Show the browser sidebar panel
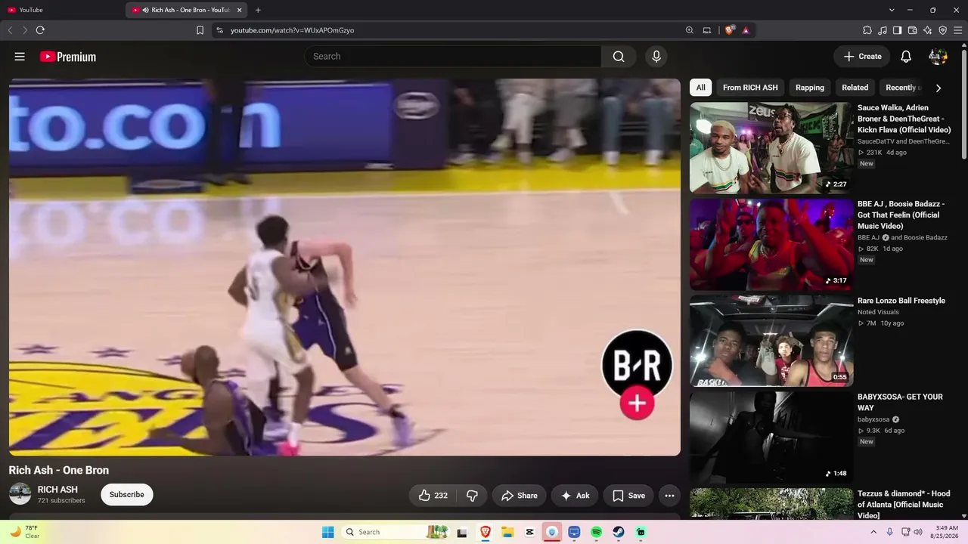This screenshot has width=968, height=544. [x=898, y=30]
